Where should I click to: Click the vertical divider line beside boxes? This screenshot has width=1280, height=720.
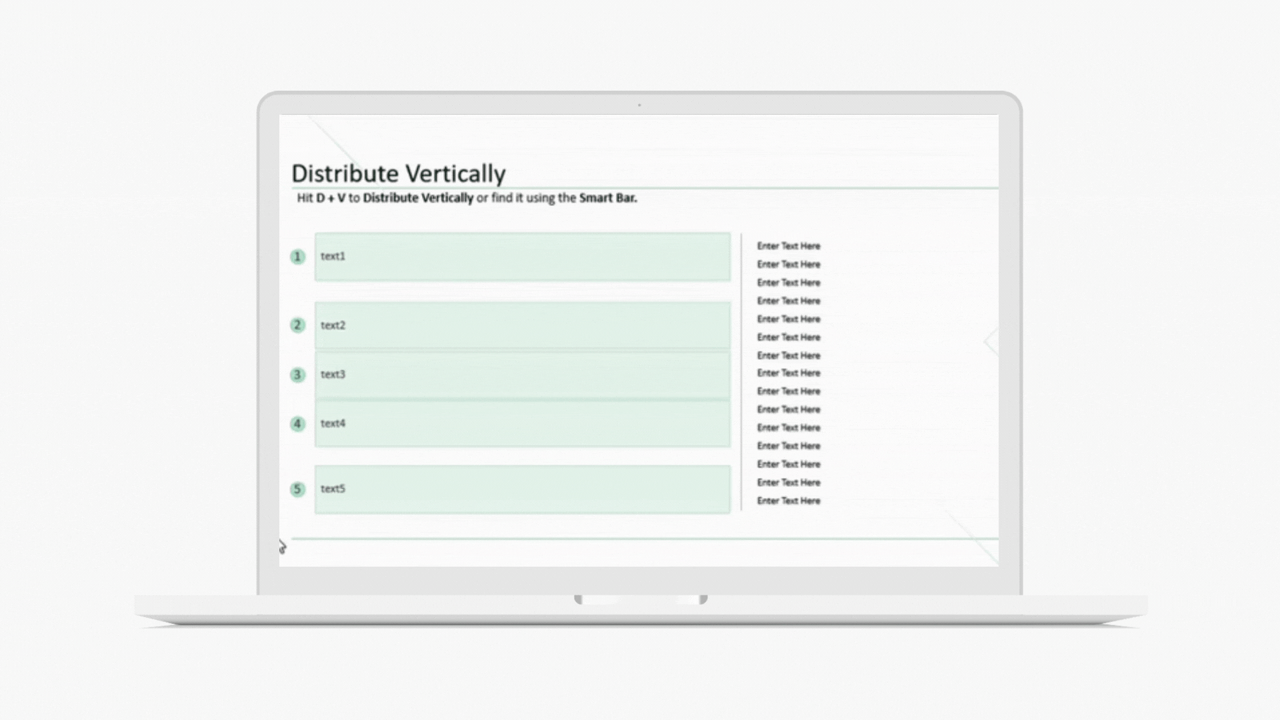[741, 372]
